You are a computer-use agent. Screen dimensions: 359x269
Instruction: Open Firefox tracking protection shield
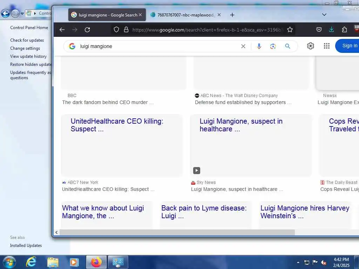(x=116, y=29)
